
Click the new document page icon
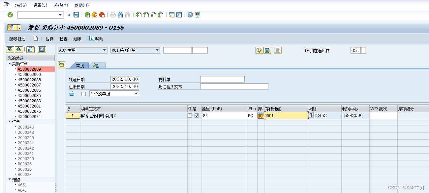(36, 38)
